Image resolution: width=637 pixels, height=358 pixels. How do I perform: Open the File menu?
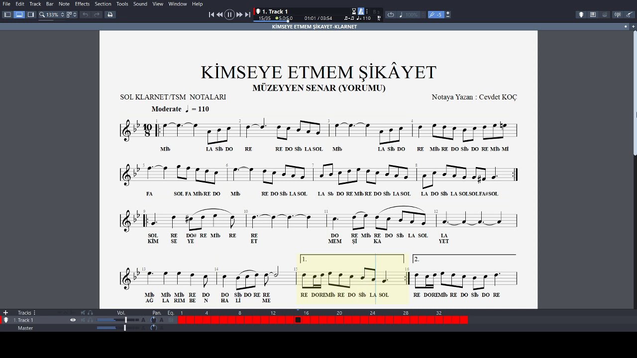(6, 4)
